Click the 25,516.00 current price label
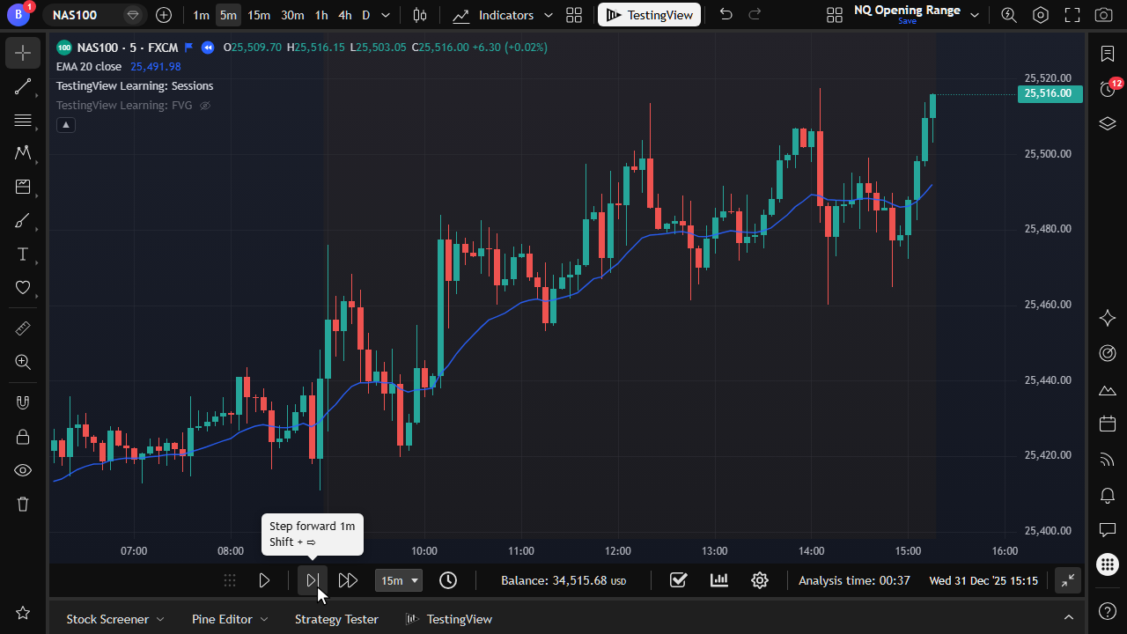 (1050, 93)
